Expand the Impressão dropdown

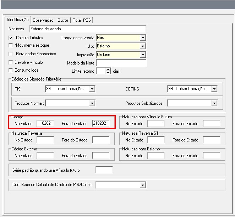click(x=143, y=55)
